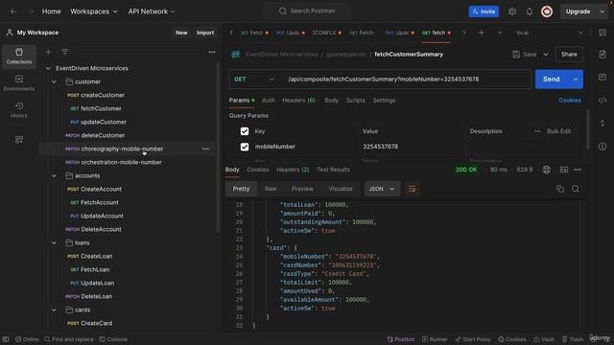Click the request URL input field

(x=407, y=80)
